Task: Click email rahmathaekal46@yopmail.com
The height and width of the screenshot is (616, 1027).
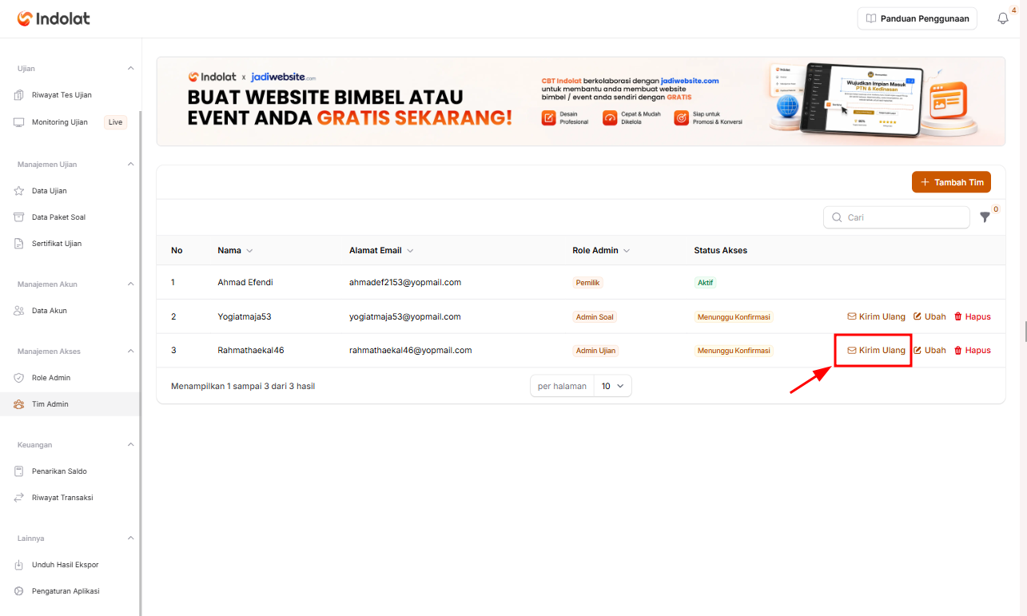Action: pyautogui.click(x=411, y=350)
